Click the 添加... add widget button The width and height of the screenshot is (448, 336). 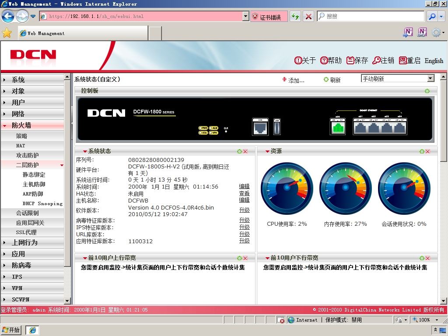[x=293, y=80]
